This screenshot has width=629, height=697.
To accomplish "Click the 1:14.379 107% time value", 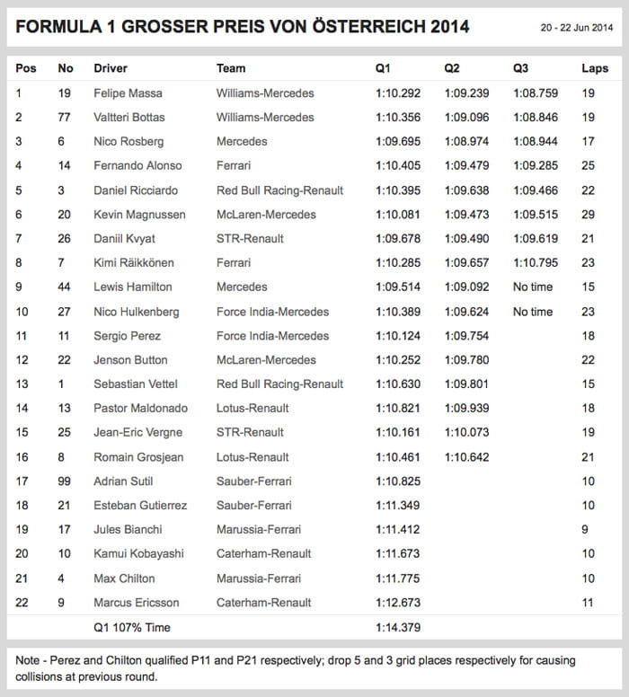I will pyautogui.click(x=398, y=627).
